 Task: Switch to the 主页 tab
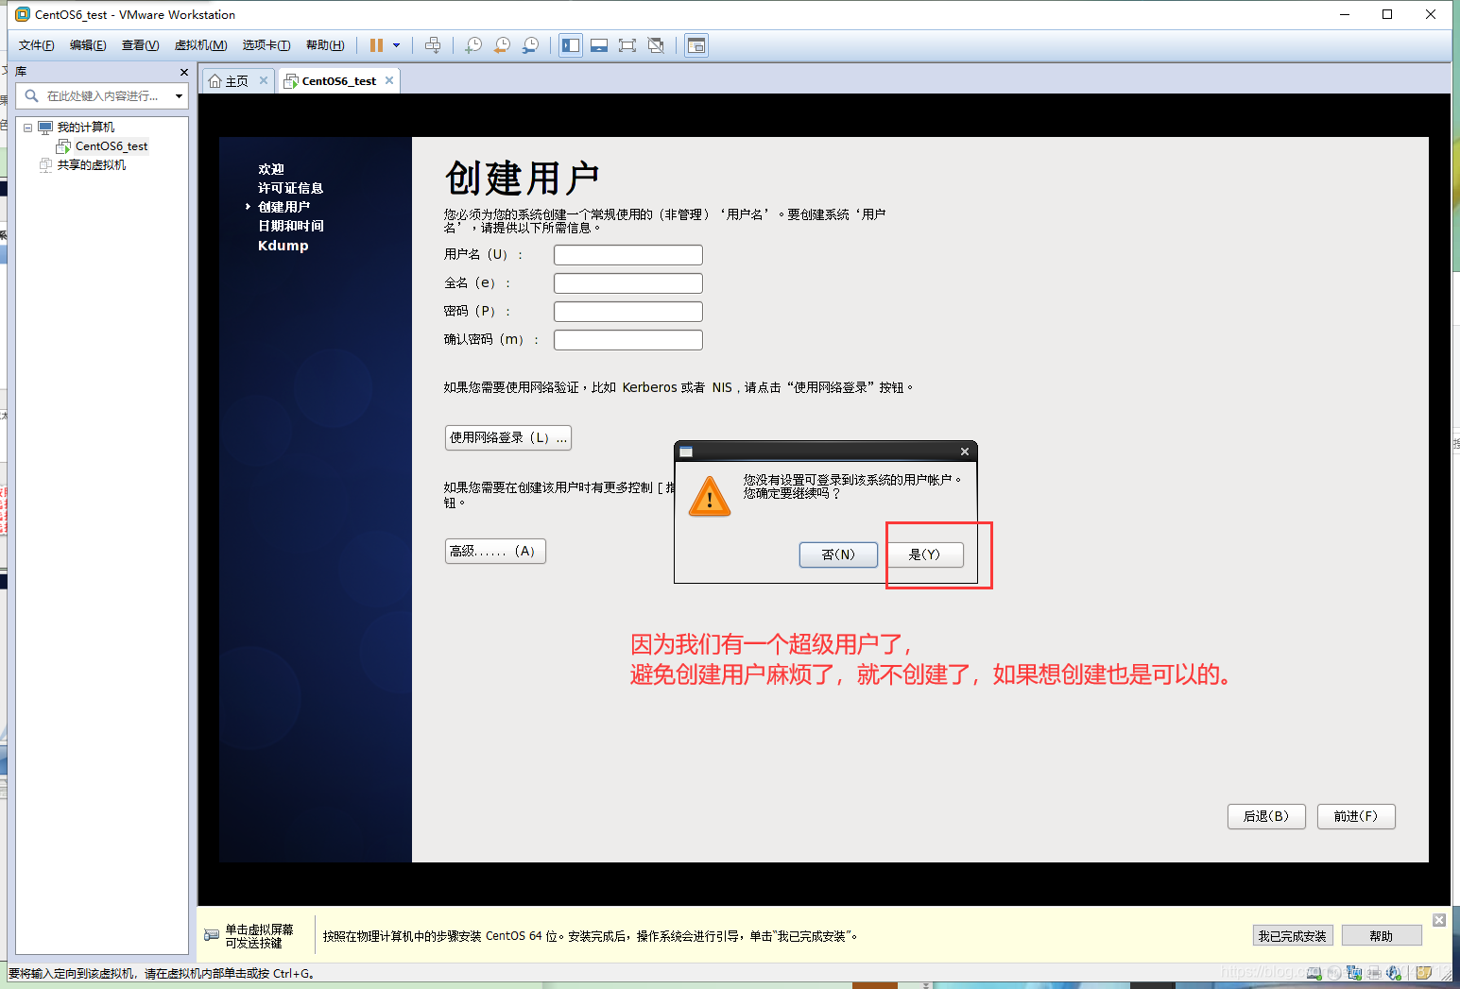[x=235, y=80]
